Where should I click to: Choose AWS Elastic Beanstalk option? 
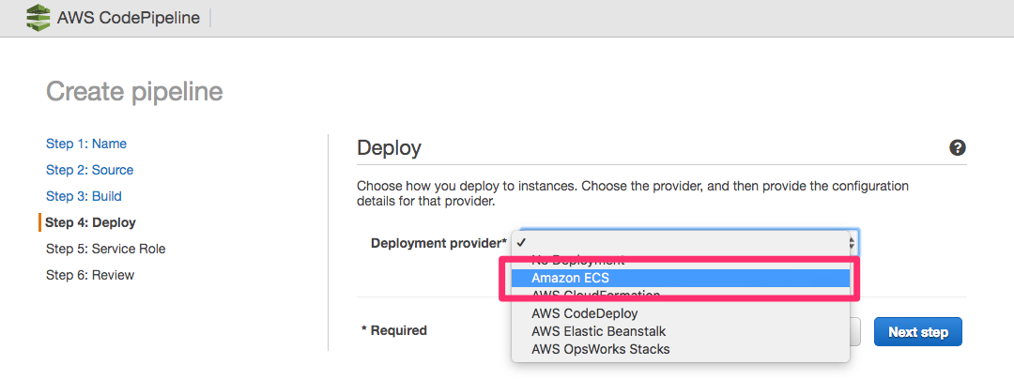click(x=680, y=331)
